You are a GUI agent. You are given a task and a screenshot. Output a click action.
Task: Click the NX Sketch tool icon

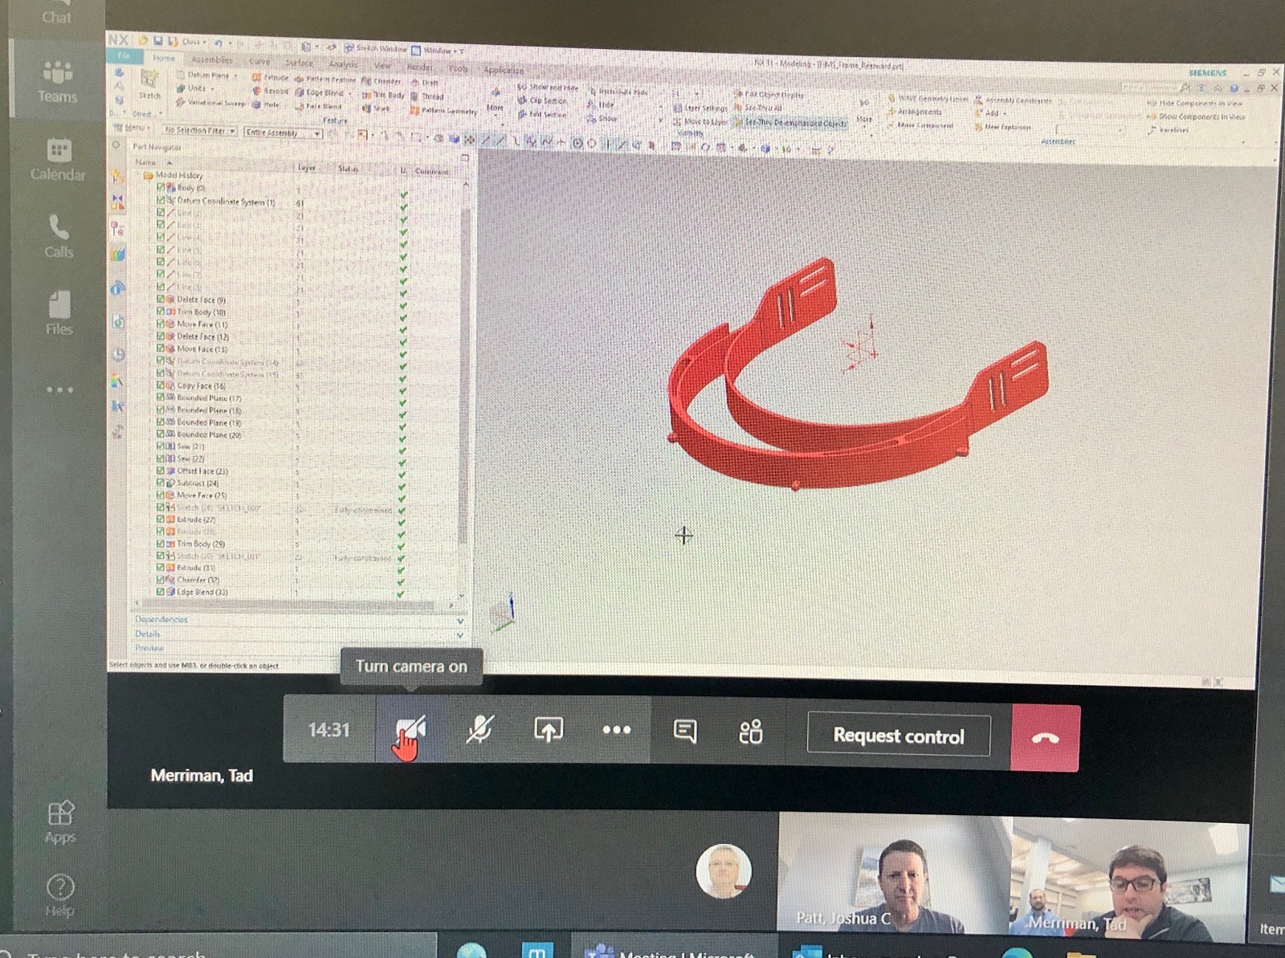(x=149, y=84)
